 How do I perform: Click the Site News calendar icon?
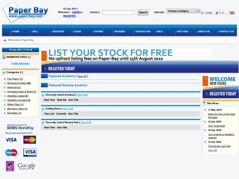(x=204, y=103)
